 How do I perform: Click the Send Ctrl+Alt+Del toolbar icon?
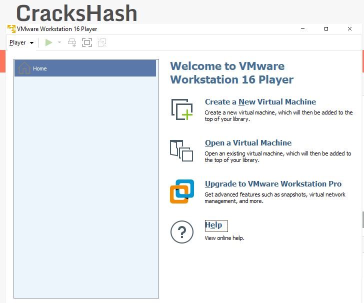pos(72,43)
